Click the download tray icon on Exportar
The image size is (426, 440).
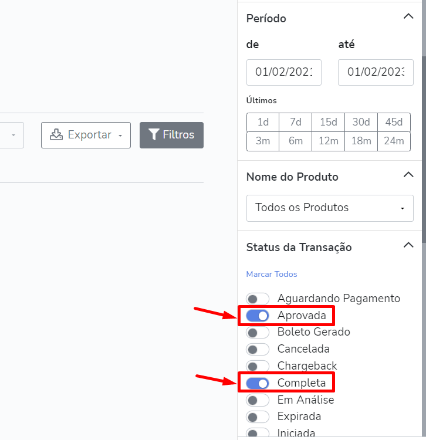pyautogui.click(x=56, y=135)
